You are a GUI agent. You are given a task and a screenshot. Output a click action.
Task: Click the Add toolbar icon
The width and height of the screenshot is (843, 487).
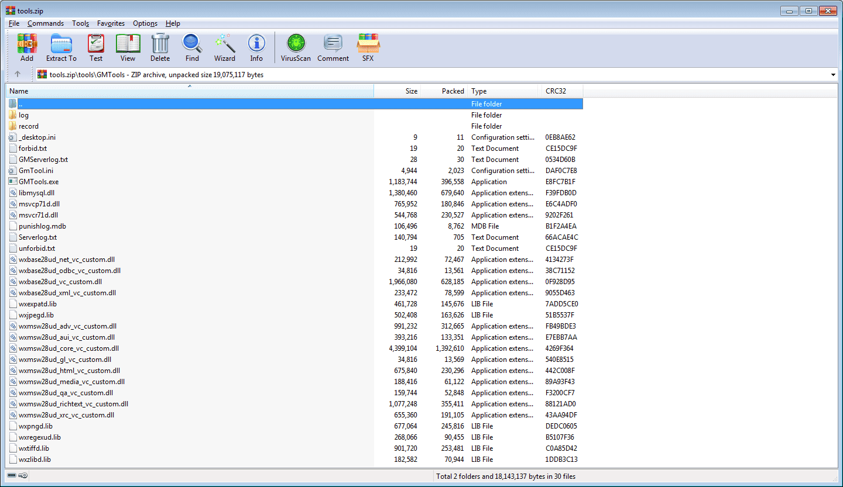pos(27,48)
